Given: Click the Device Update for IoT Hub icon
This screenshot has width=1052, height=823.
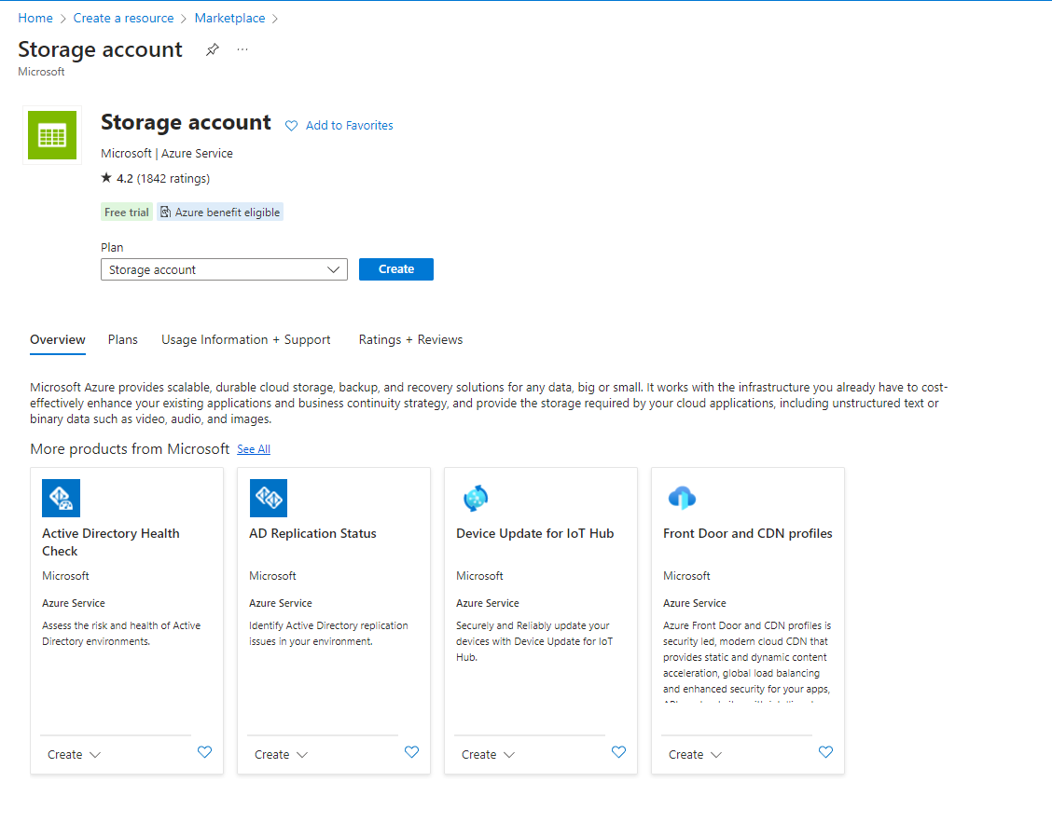Looking at the screenshot, I should (x=476, y=498).
